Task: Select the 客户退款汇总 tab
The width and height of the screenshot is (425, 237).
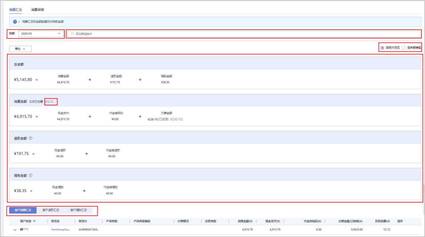Action: [51, 210]
